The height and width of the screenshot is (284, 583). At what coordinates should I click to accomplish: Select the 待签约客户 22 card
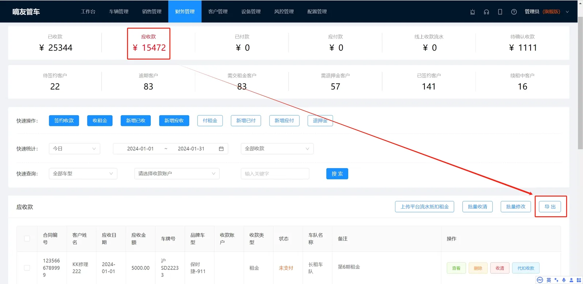point(55,82)
